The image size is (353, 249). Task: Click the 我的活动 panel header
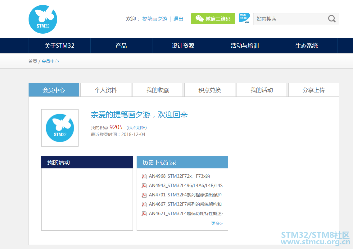click(87, 162)
